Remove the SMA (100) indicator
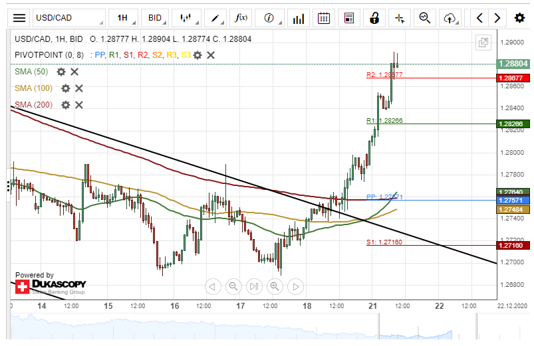The height and width of the screenshot is (346, 534). pyautogui.click(x=79, y=88)
